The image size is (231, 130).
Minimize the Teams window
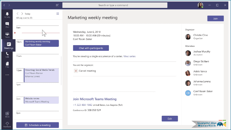tap(209, 5)
